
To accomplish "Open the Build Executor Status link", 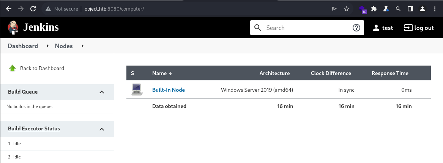I will click(34, 129).
